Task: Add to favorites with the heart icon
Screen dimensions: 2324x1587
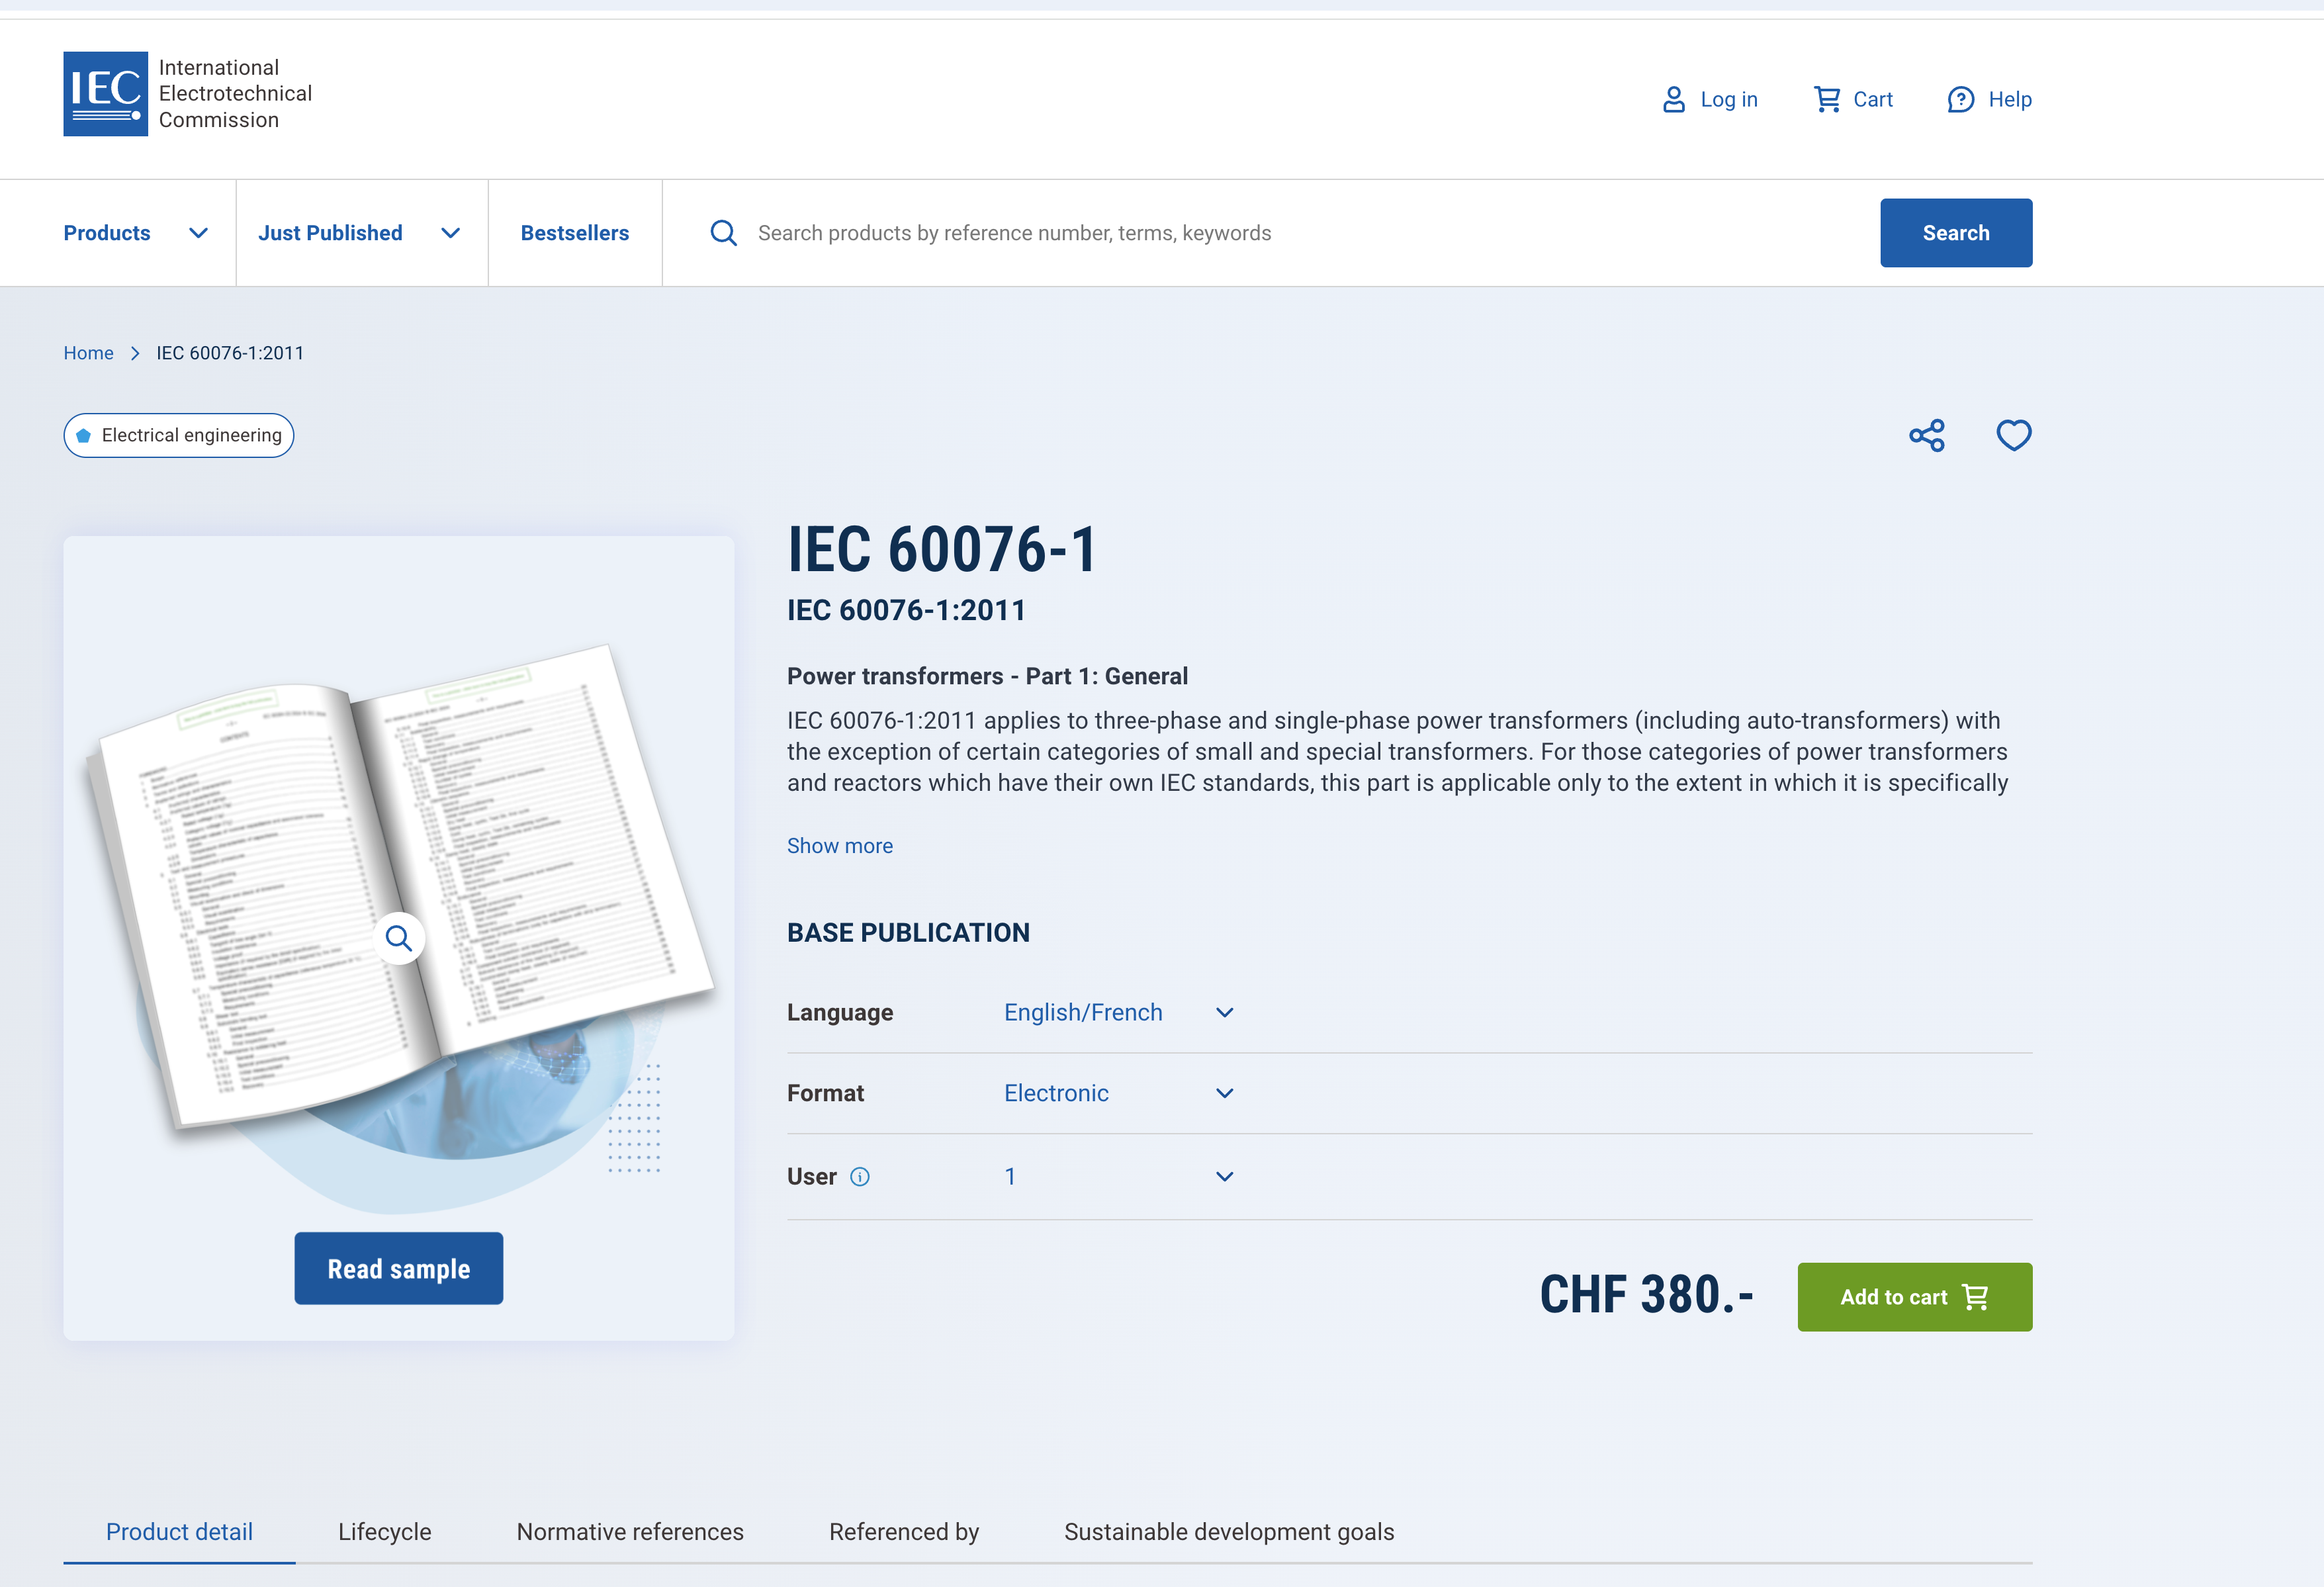Action: (x=2013, y=436)
